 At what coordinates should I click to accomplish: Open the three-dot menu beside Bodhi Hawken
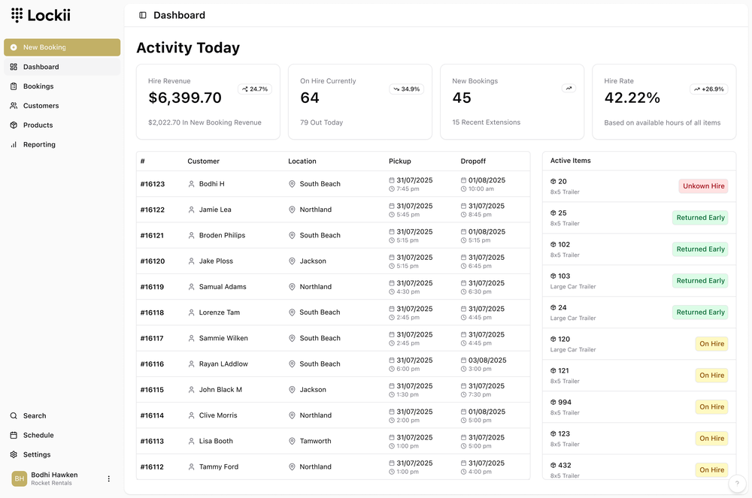[108, 479]
